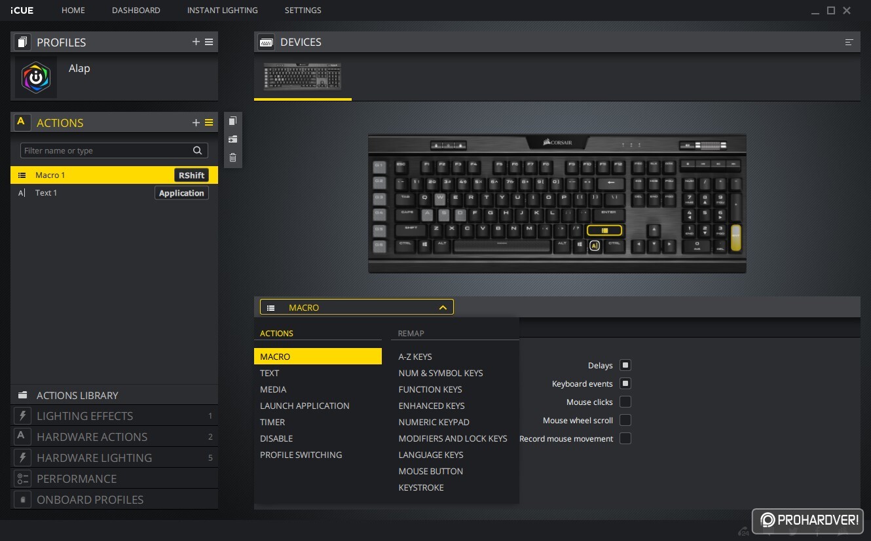The image size is (871, 541).
Task: Focus the Filter name or type field
Action: pos(114,150)
